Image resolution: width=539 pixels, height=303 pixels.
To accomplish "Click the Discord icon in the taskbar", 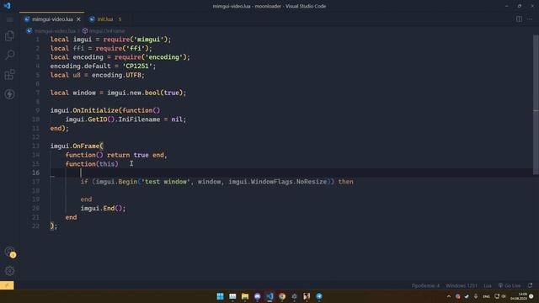I will point(257,296).
